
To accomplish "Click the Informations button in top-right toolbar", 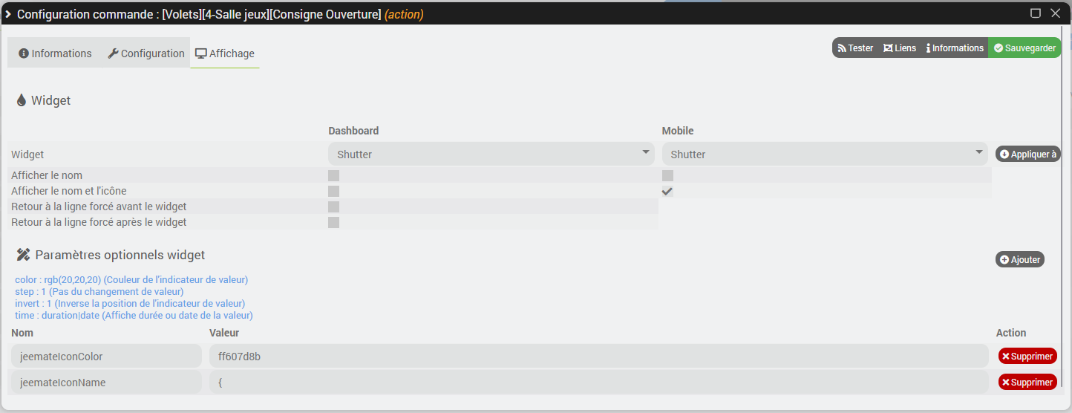I will tap(955, 48).
